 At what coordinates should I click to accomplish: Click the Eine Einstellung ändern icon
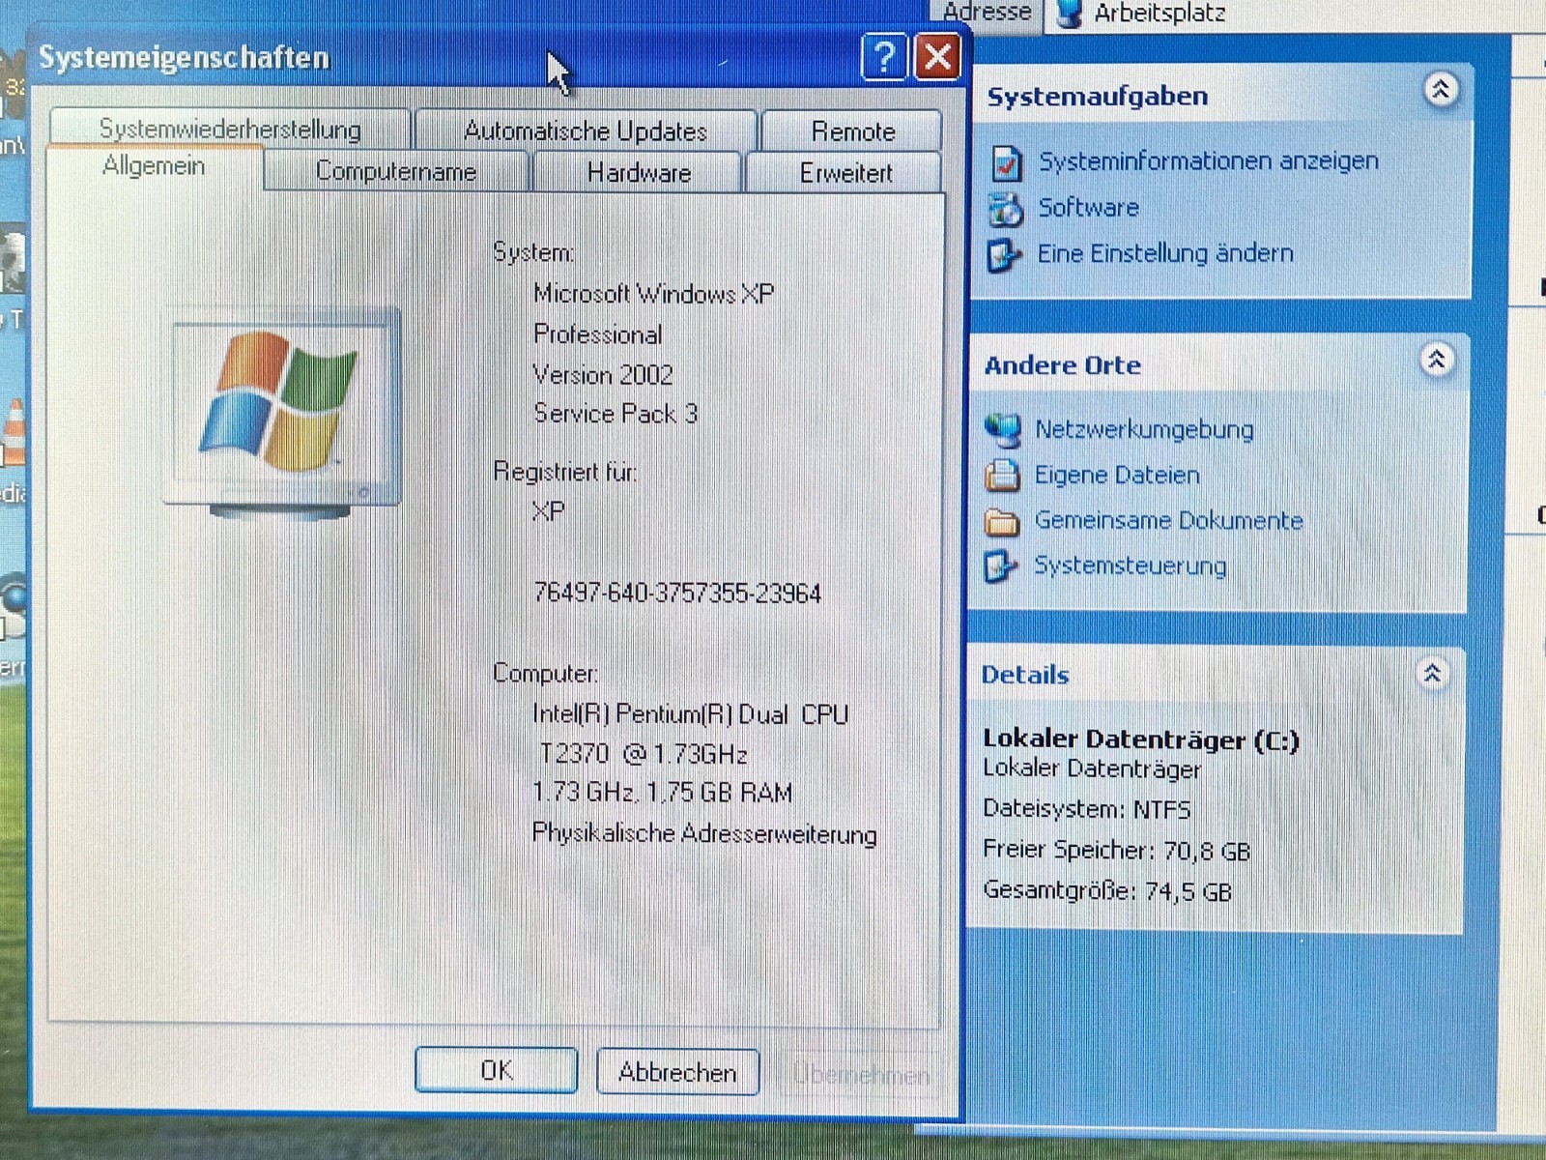click(x=1003, y=255)
